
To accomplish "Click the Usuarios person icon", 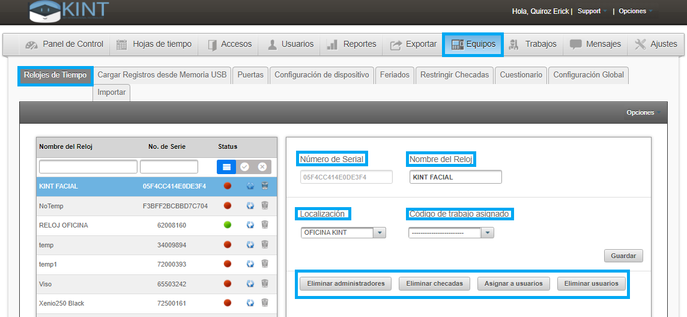I will tap(272, 44).
